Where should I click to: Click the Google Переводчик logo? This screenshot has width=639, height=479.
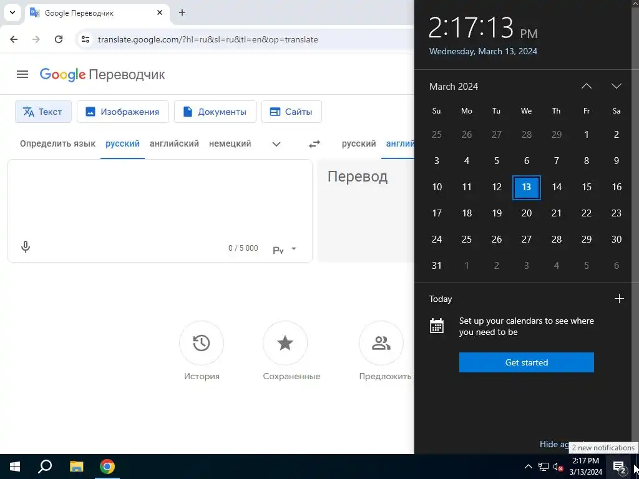pyautogui.click(x=102, y=75)
